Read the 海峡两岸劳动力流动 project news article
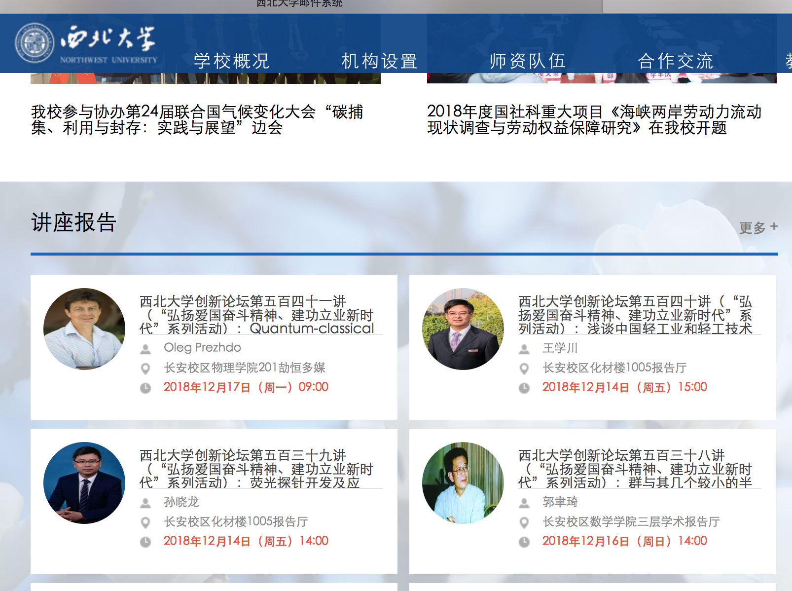This screenshot has height=591, width=792. [x=594, y=120]
